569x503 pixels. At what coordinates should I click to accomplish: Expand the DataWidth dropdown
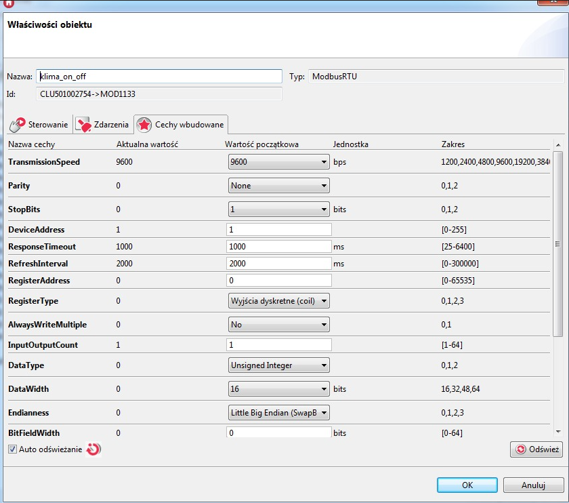pyautogui.click(x=278, y=389)
